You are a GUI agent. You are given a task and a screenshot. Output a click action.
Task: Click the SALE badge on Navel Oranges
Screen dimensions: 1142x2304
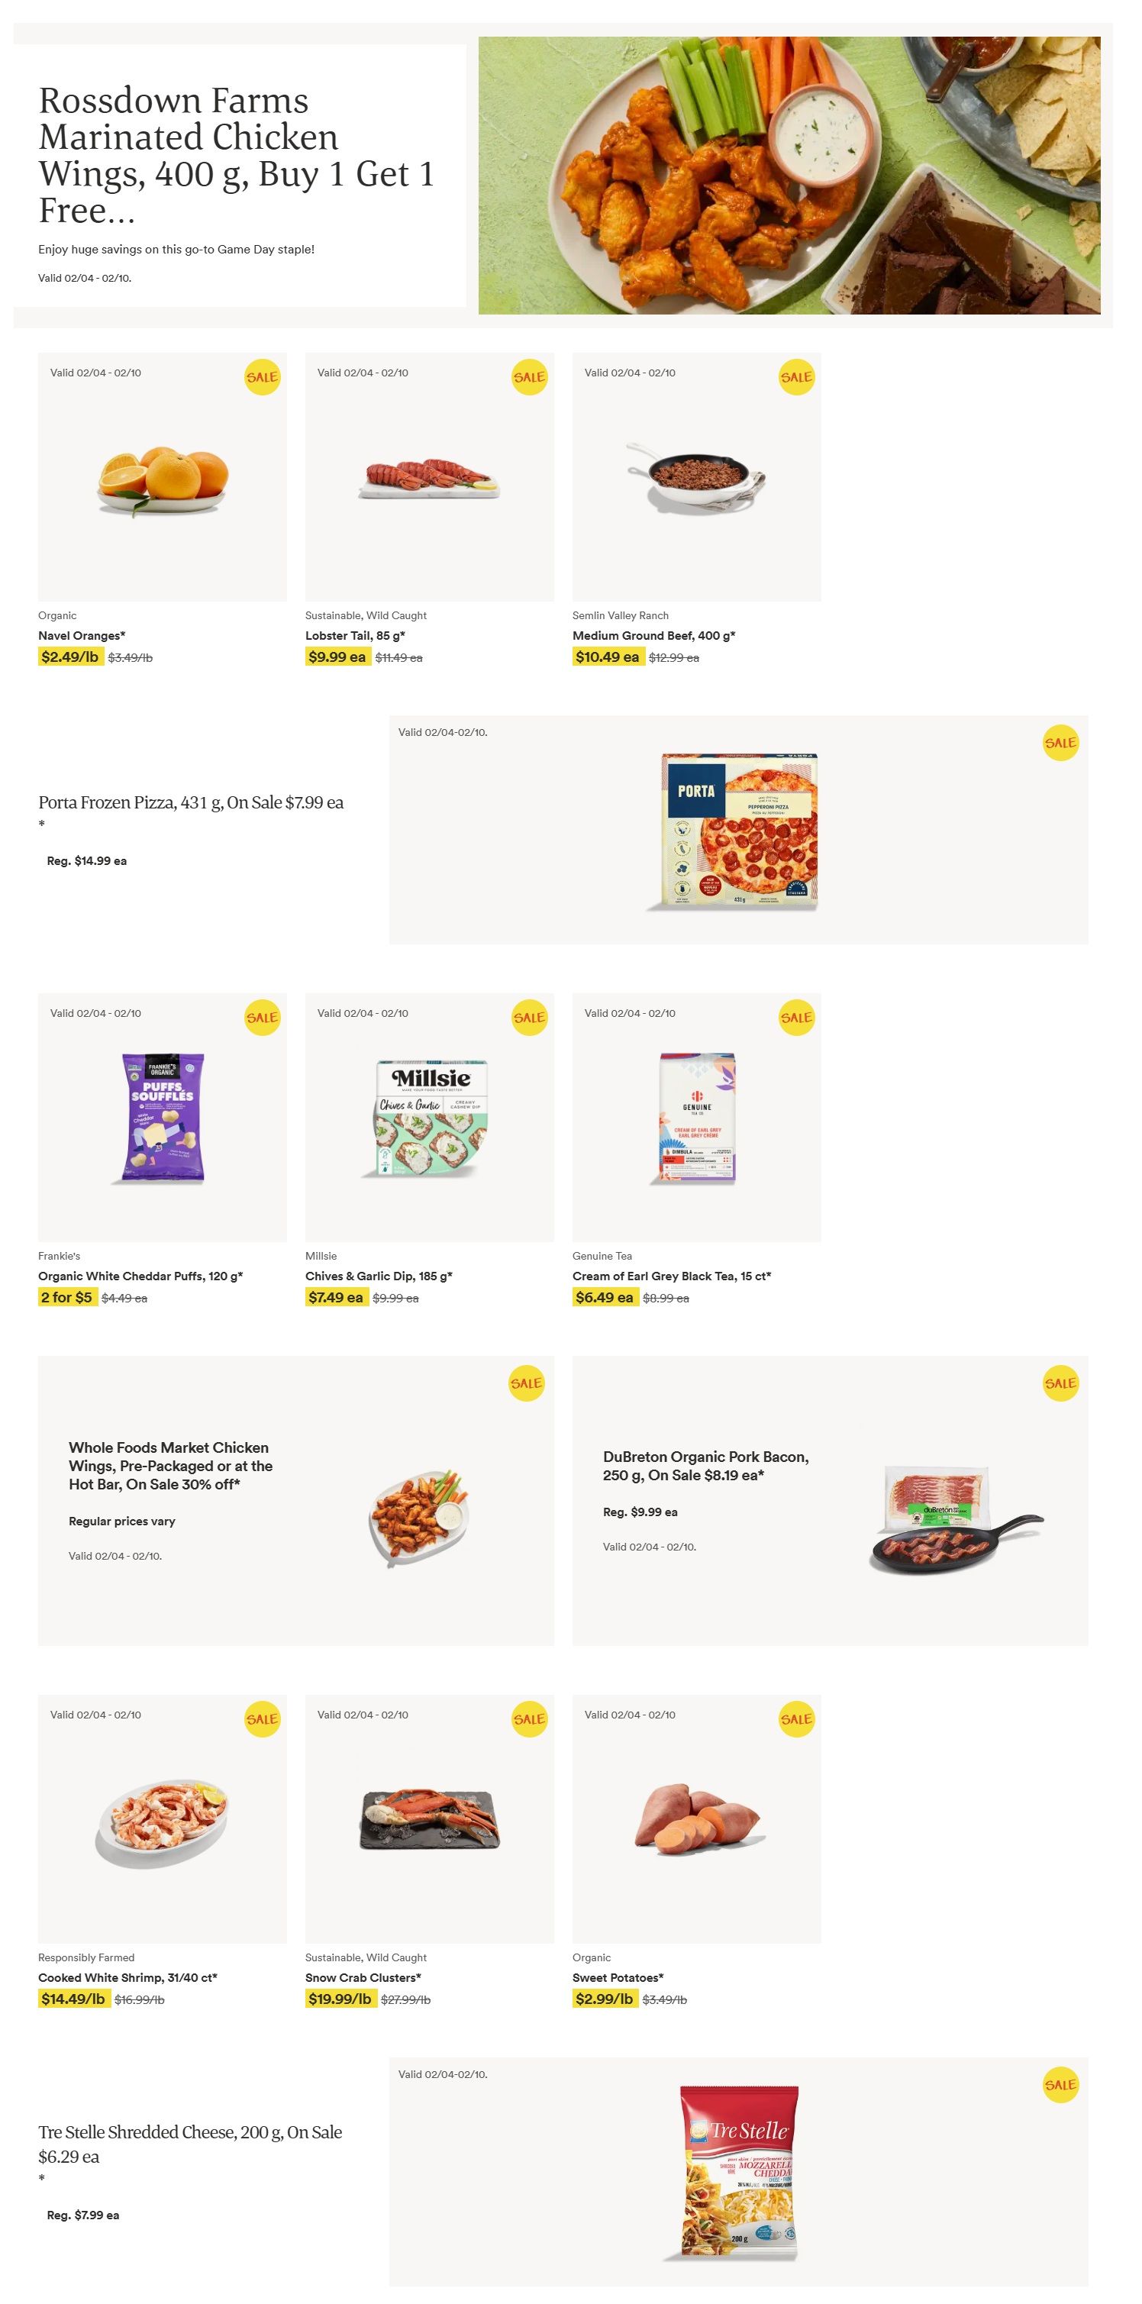point(262,377)
